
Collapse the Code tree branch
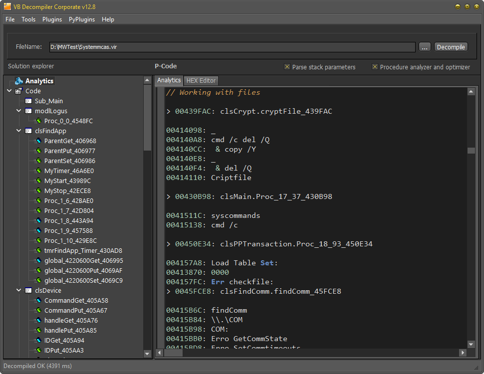click(9, 91)
